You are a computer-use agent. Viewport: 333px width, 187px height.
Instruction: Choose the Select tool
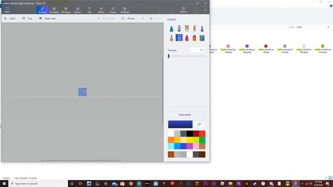[x=10, y=19]
